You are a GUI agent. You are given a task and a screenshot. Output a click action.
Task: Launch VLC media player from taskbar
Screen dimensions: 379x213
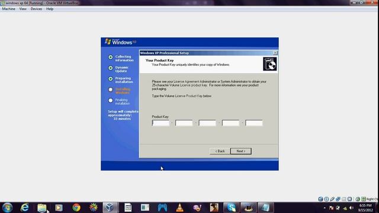[x=179, y=208]
